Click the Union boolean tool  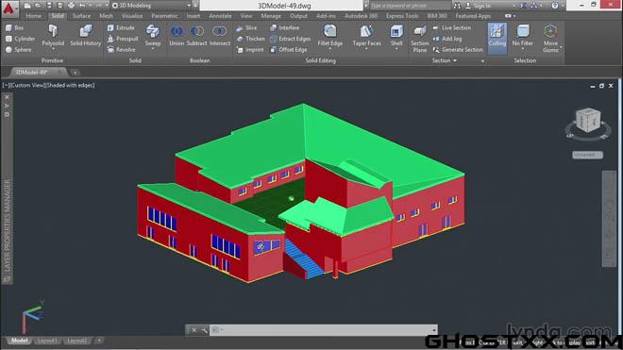click(177, 35)
